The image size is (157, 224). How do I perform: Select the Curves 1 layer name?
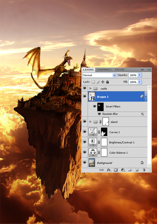click(x=114, y=132)
